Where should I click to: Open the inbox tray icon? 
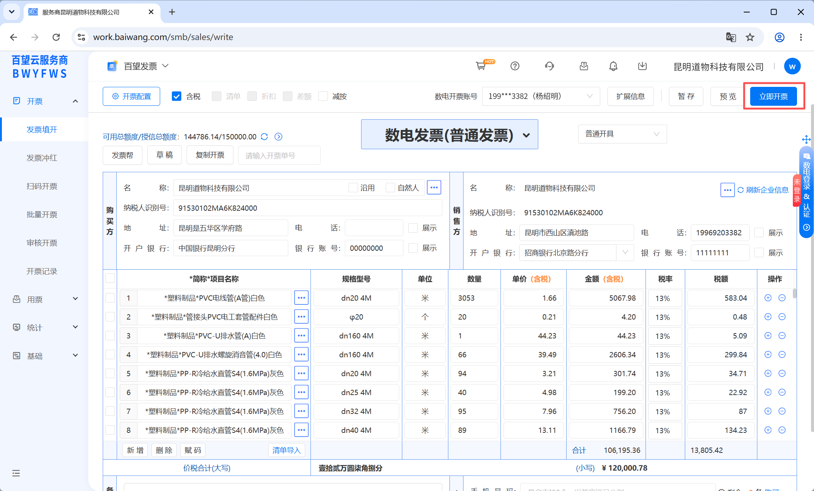[584, 66]
